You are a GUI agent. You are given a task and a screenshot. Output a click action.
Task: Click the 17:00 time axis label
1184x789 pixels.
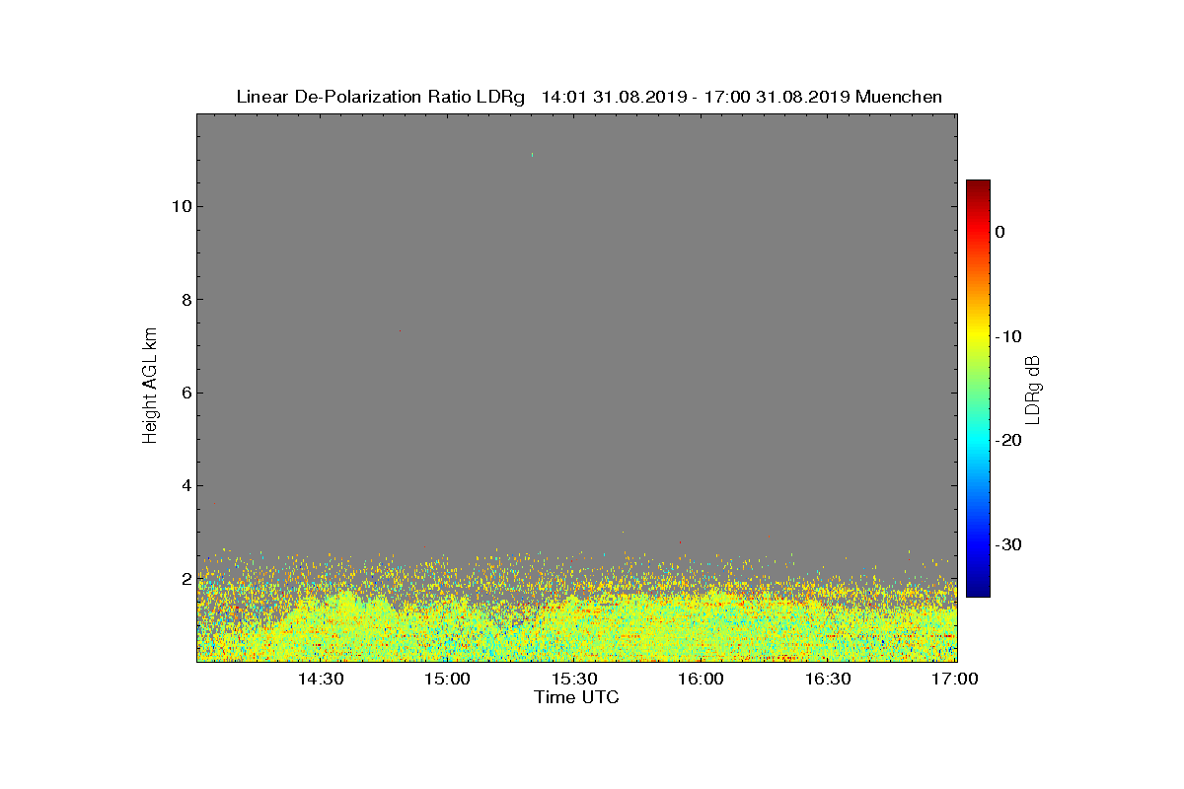click(955, 680)
